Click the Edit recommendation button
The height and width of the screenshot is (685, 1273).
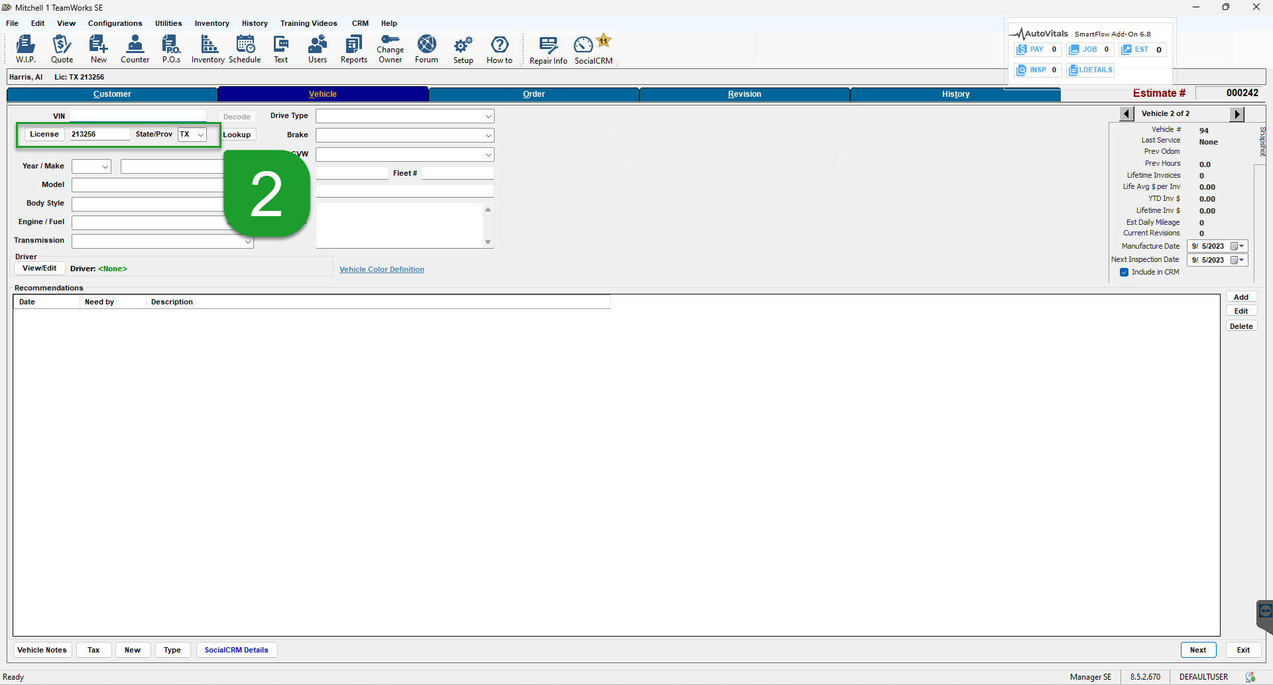(1241, 311)
